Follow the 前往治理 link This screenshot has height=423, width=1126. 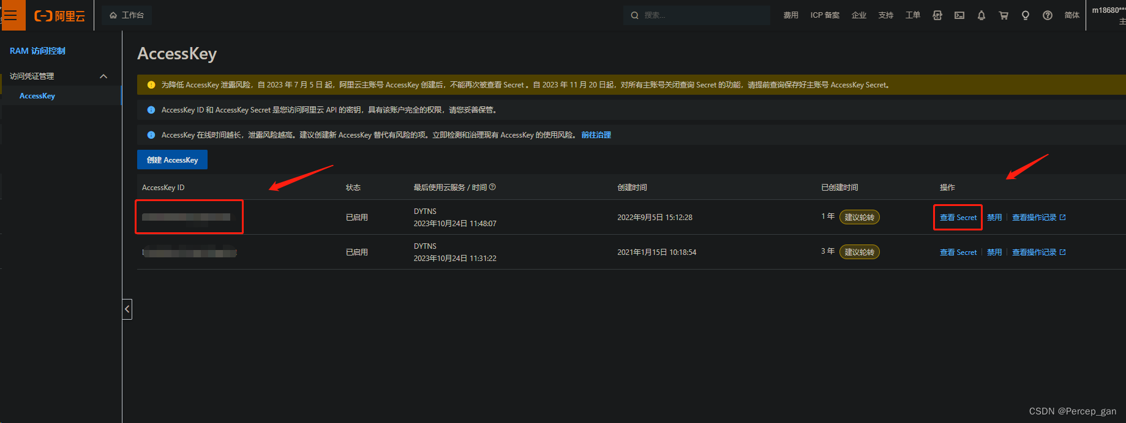click(596, 135)
